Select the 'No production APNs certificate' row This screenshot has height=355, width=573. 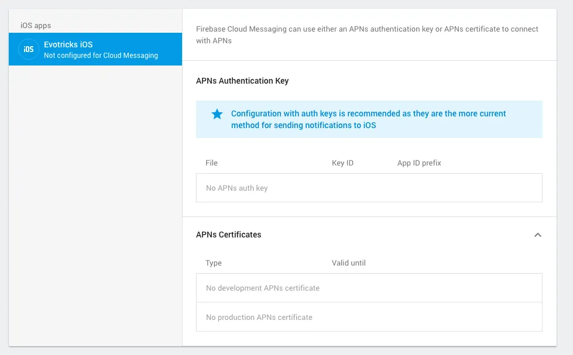(x=369, y=317)
